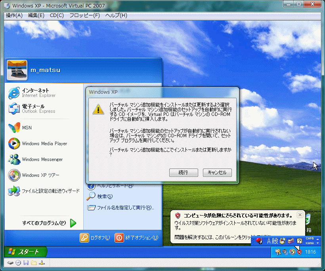Viewport: 325px width, 271px height.
Task: Click the floppy disk status icon
Action: click(26, 263)
